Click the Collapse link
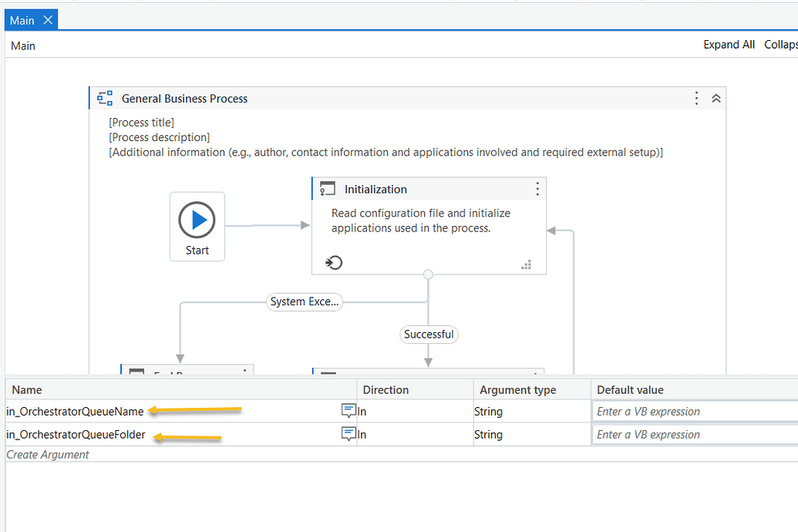This screenshot has height=532, width=798. pyautogui.click(x=779, y=44)
